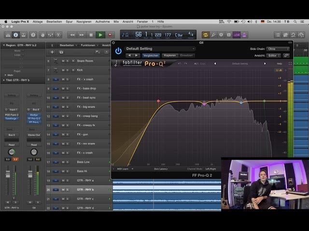Open the Spur menu
309x231 pixels.
pyautogui.click(x=69, y=22)
